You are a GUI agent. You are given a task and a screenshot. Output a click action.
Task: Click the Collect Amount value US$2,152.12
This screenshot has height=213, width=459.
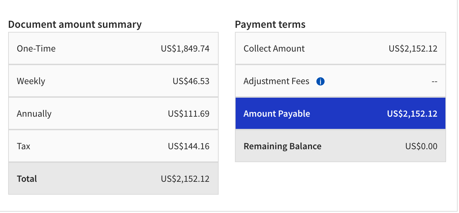point(413,49)
